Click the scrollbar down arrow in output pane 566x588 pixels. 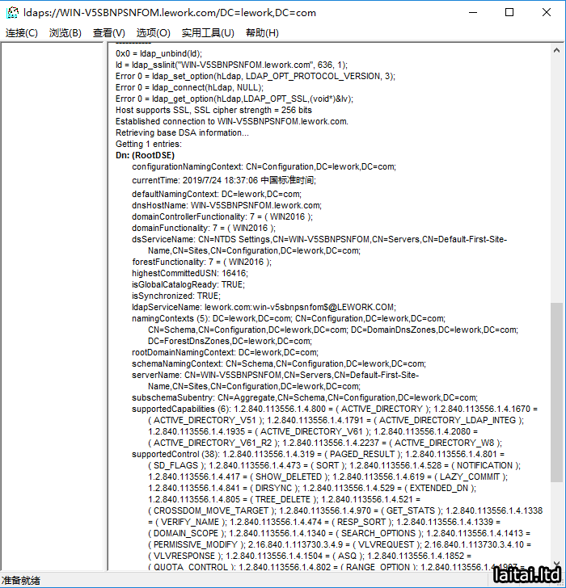point(557,566)
